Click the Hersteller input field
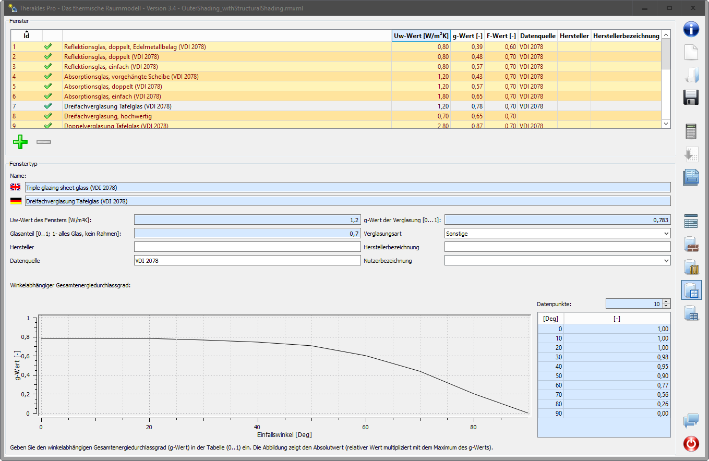The image size is (709, 461). (x=247, y=247)
